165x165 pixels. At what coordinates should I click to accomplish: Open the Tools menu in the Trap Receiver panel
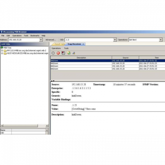pyautogui.click(x=66, y=48)
